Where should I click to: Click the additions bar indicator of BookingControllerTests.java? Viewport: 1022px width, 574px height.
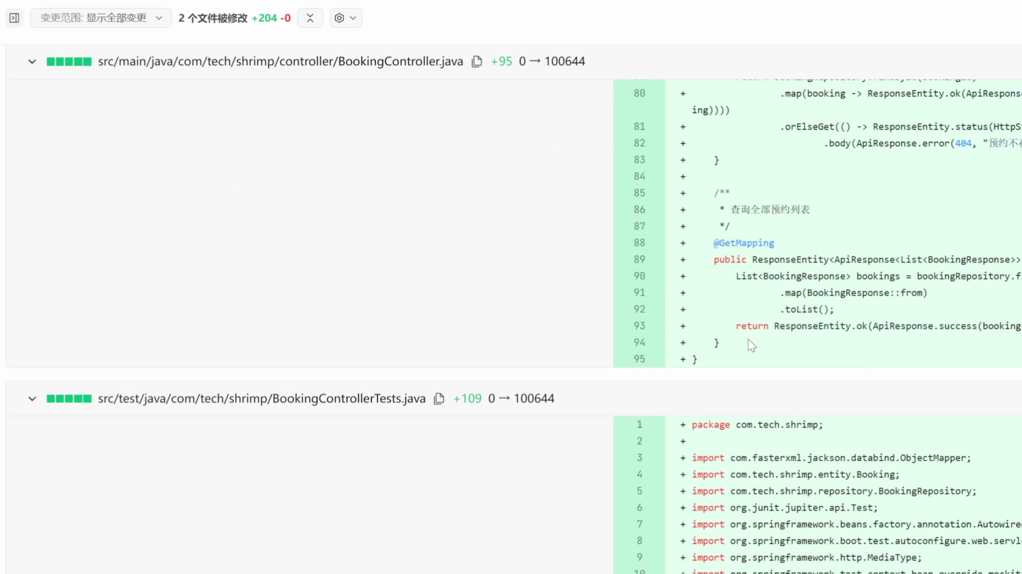point(69,399)
